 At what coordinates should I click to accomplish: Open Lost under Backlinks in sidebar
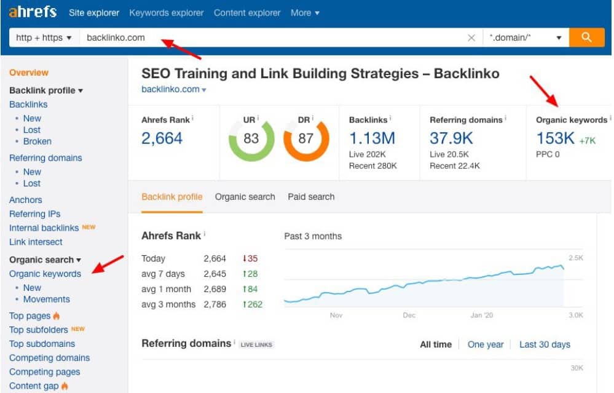(32, 130)
